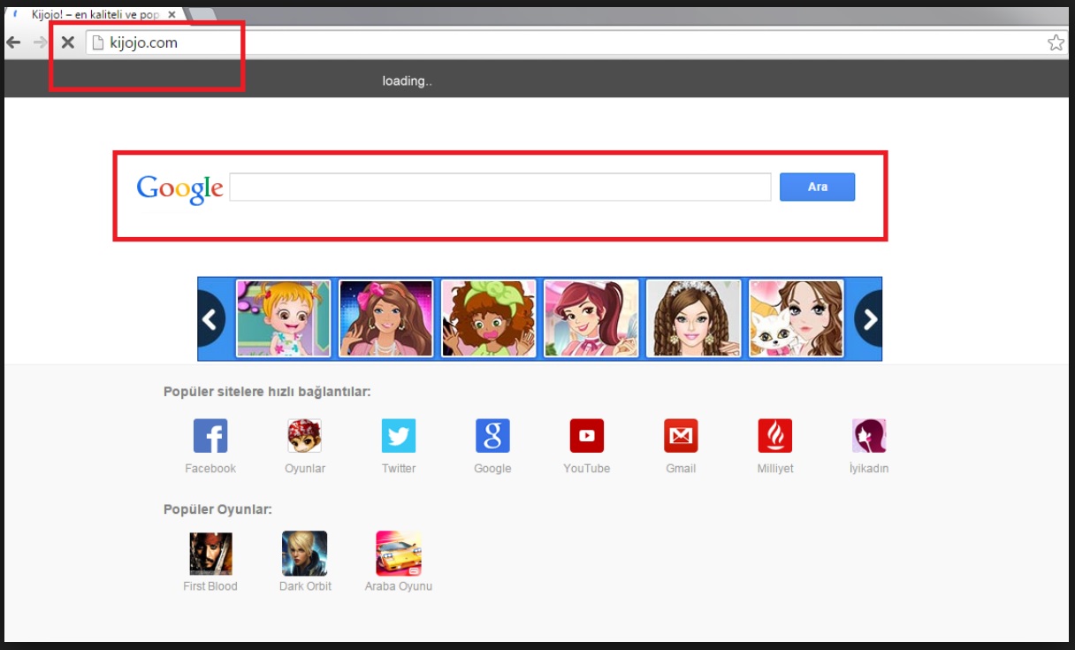Click inside the Google search field
This screenshot has height=650, width=1075.
(500, 187)
